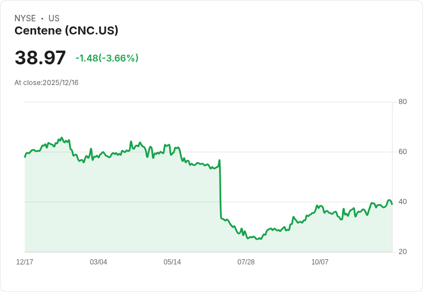Click the chart line's highest peak
This screenshot has width=423, height=292.
[x=61, y=137]
